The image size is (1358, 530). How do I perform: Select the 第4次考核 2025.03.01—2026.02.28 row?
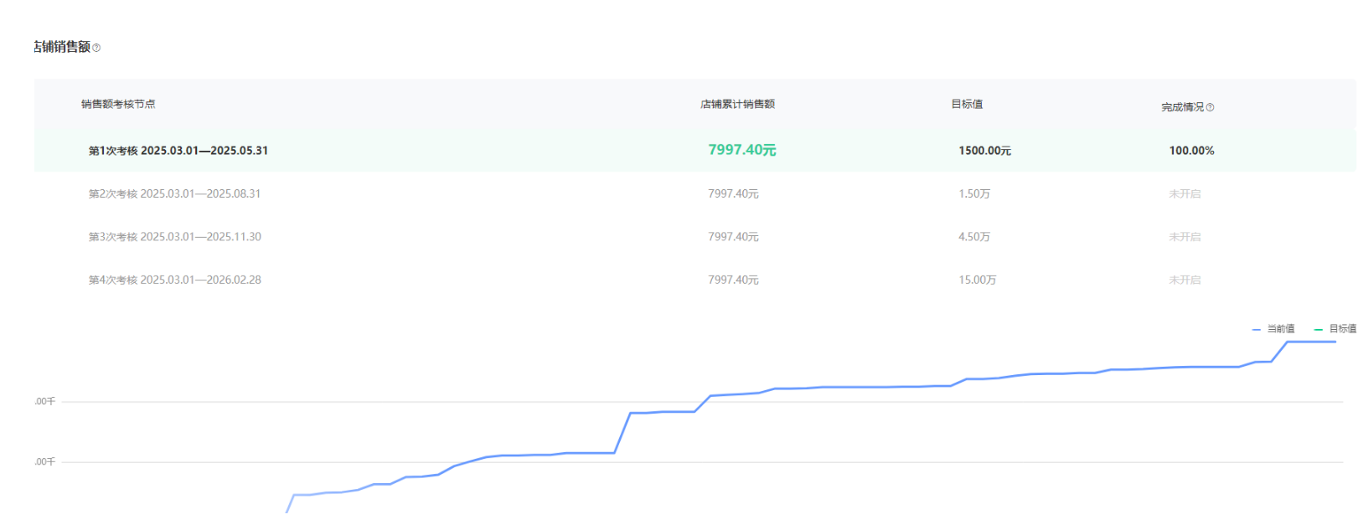(x=174, y=280)
